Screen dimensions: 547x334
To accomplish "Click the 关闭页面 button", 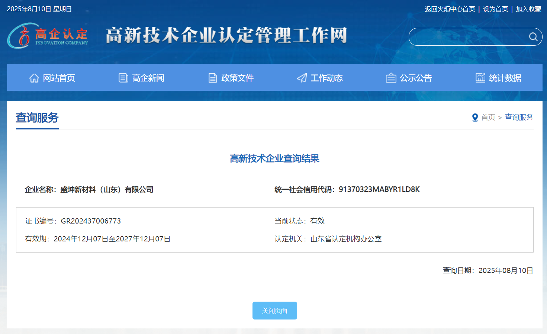I will 275,311.
